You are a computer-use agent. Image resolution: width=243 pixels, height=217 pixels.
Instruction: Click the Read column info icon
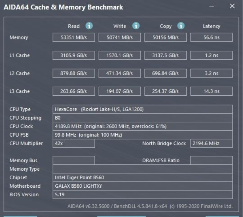coord(89,26)
